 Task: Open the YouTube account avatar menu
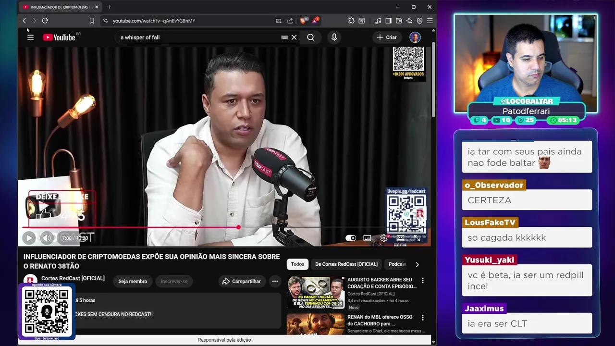[x=415, y=37]
